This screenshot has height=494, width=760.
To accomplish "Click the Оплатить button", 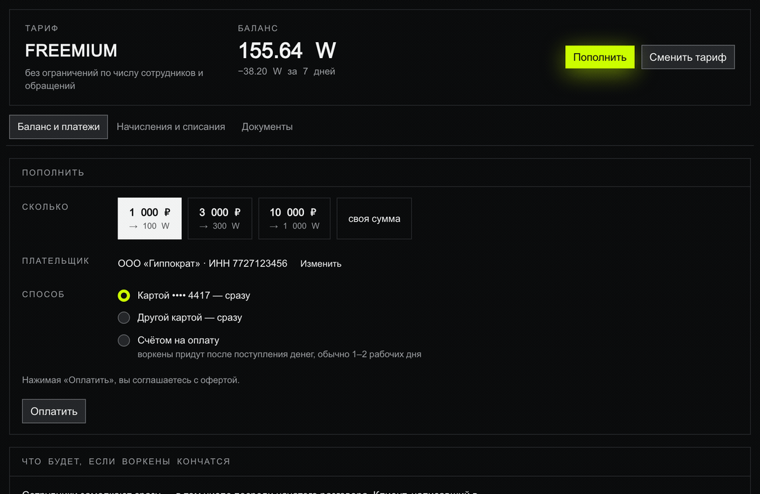I will 54,411.
